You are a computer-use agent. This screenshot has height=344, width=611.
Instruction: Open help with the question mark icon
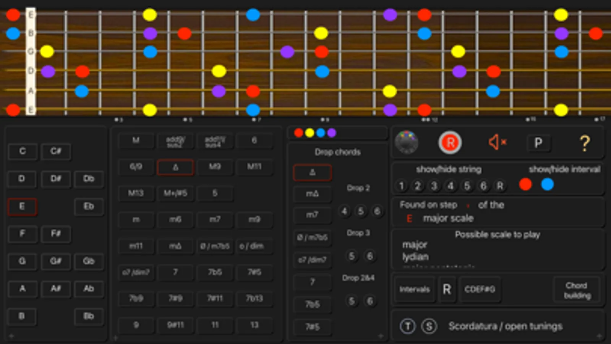585,143
